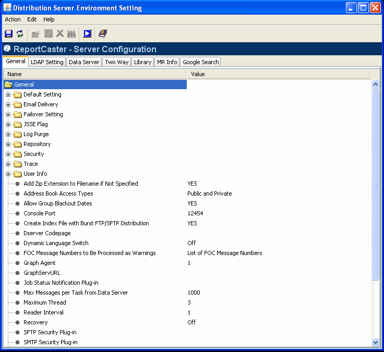
Task: Expand the Failover Setting node
Action: (x=8, y=114)
